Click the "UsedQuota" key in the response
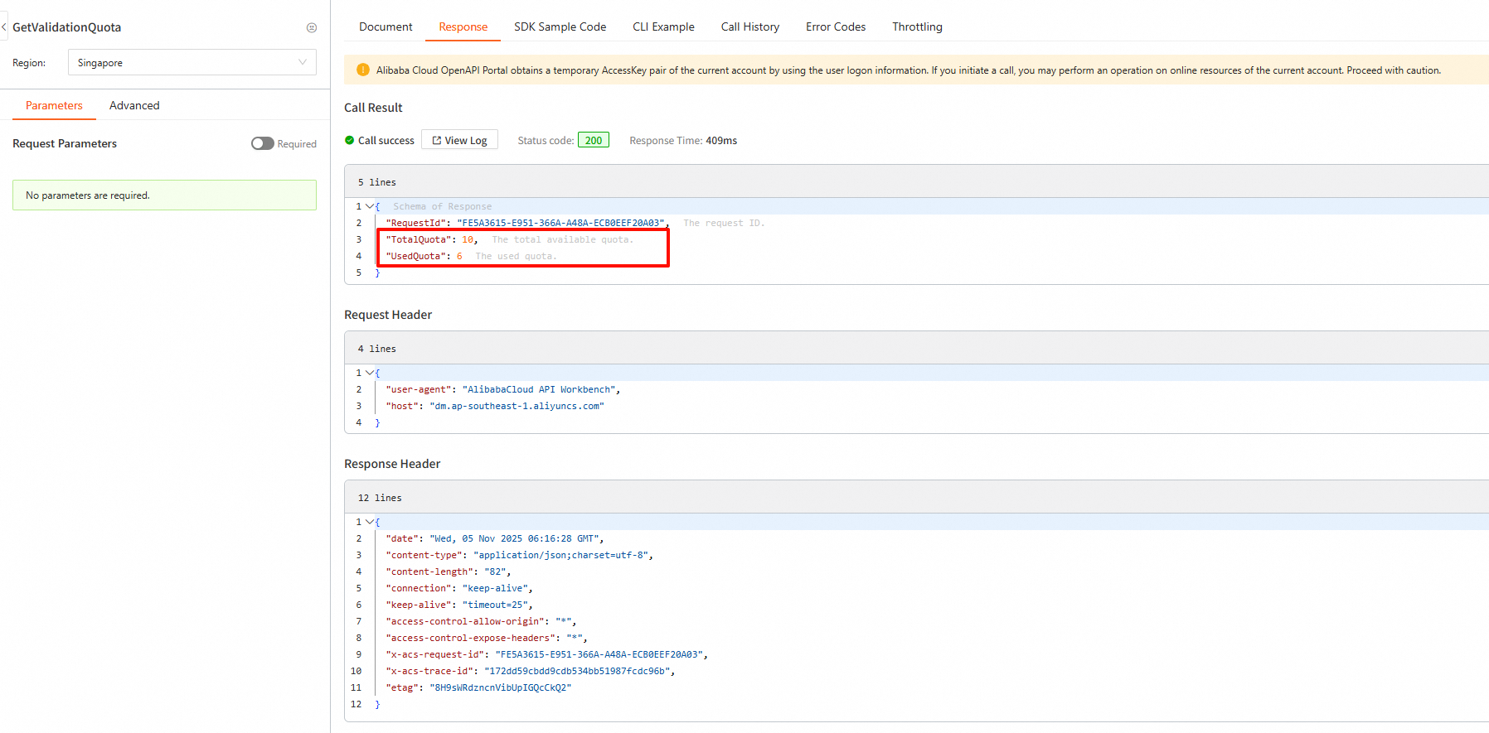The image size is (1489, 733). click(x=415, y=256)
